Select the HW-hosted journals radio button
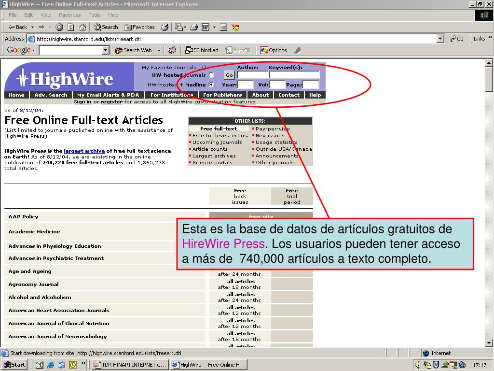Screen dimensions: 494x371 [x=211, y=75]
